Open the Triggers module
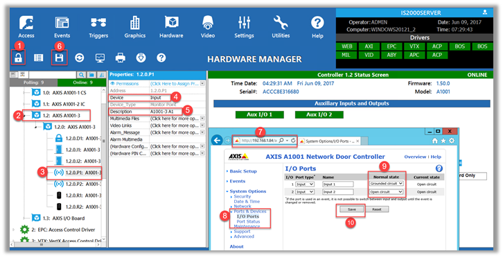This screenshot has height=258, width=503. 98,27
